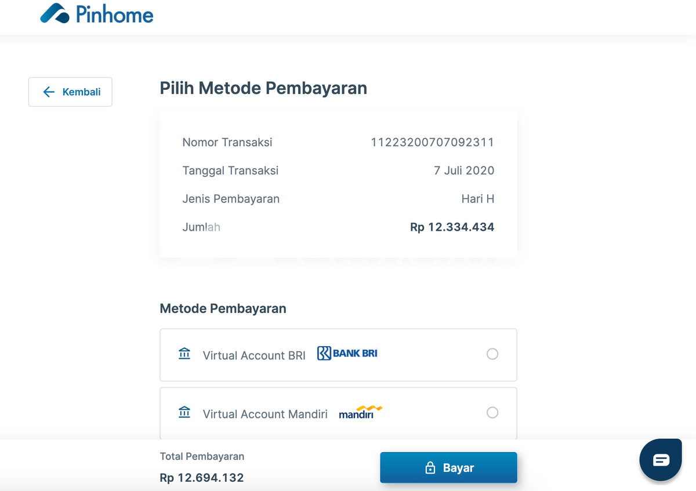Click the transaction number 11223200707092311
The width and height of the screenshot is (696, 491).
tap(432, 142)
